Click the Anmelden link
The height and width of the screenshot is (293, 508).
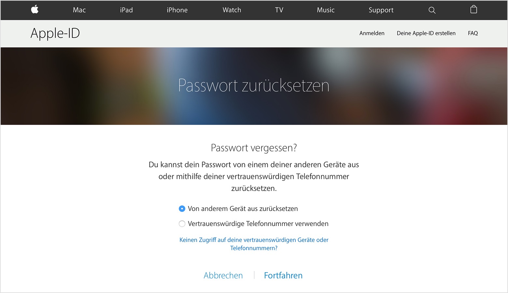point(372,33)
